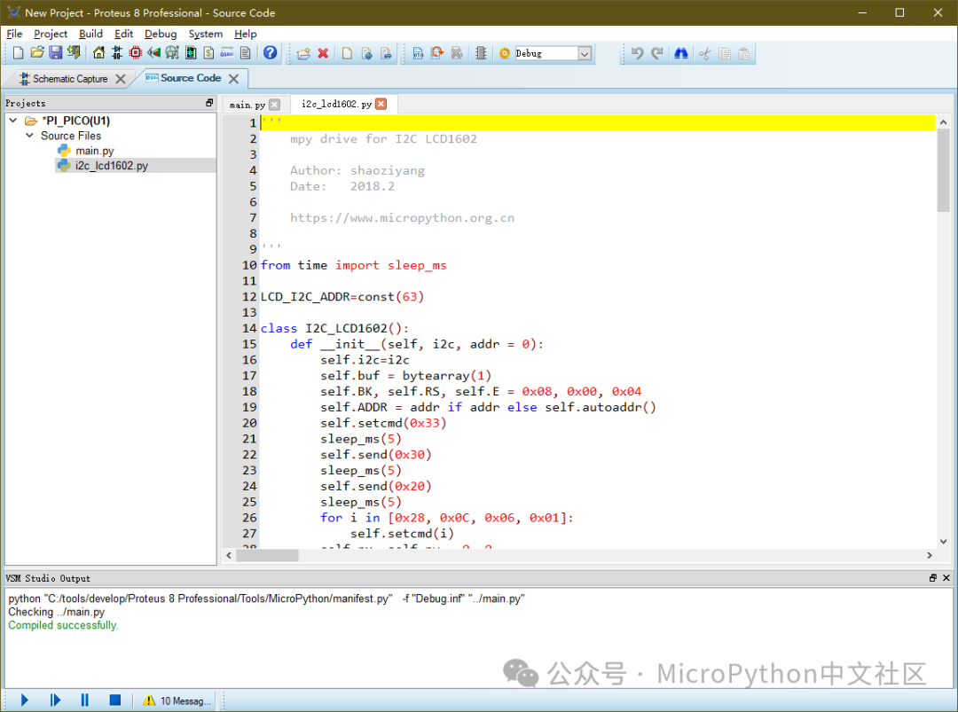
Task: Step the simulation with the step-play button
Action: click(x=55, y=700)
